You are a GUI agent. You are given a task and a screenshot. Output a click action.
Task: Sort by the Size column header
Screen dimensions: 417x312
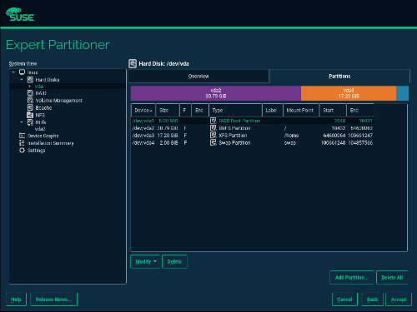click(x=168, y=110)
